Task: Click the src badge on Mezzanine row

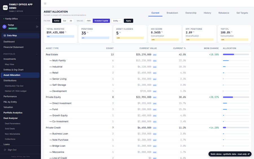Action: 155,152
